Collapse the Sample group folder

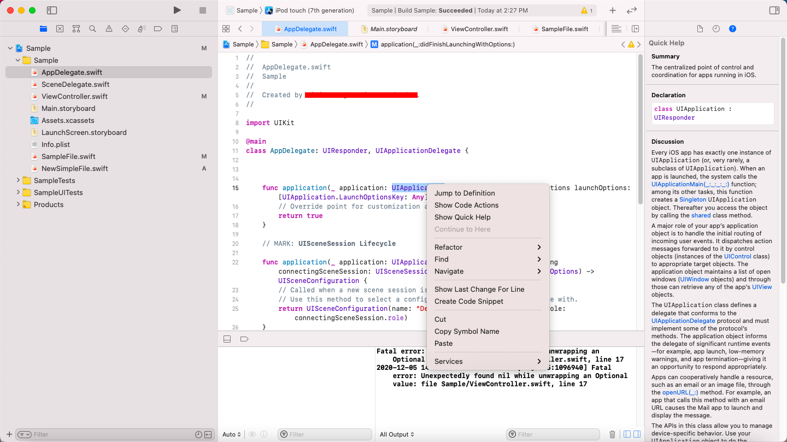(x=17, y=60)
